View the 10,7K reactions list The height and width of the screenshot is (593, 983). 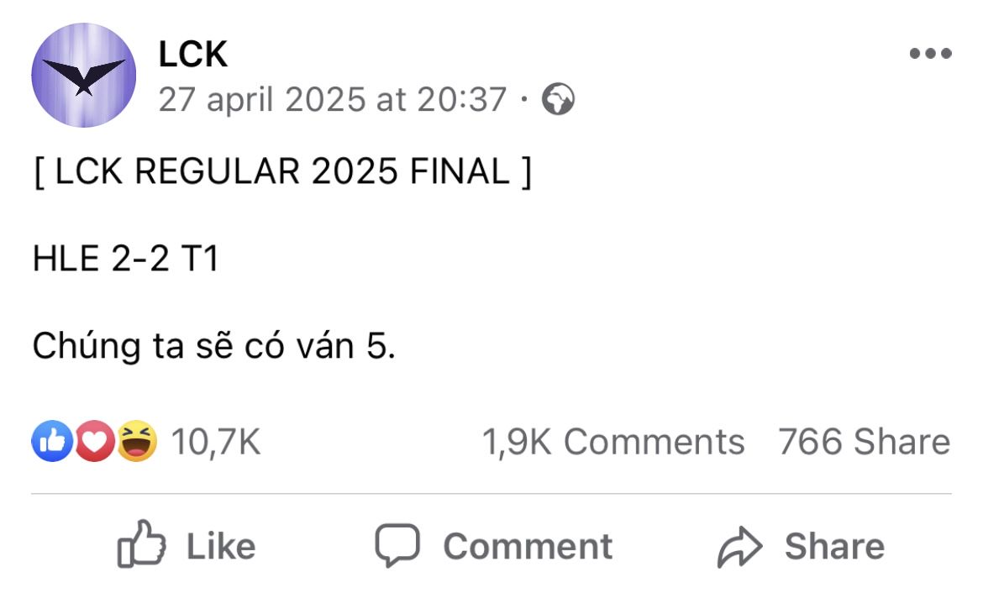[216, 442]
